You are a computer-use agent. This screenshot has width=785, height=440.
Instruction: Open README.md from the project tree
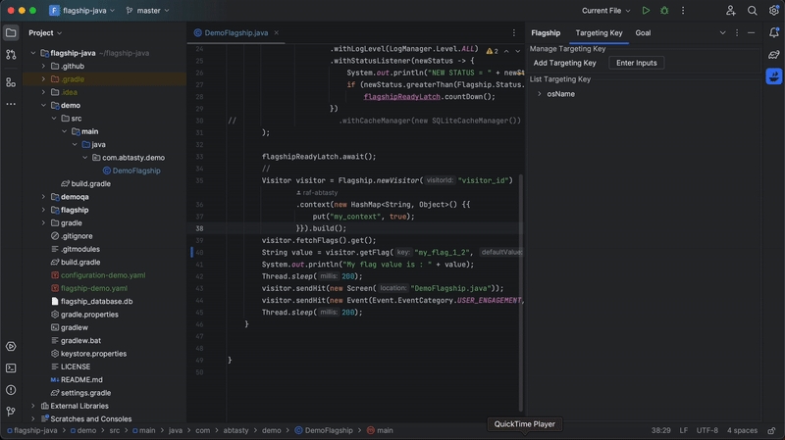click(x=80, y=380)
